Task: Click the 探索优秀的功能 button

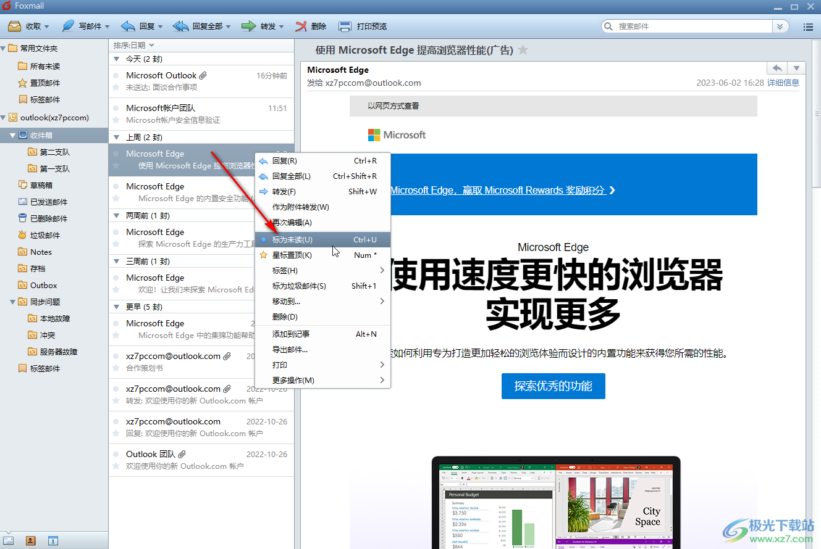Action: pos(553,386)
